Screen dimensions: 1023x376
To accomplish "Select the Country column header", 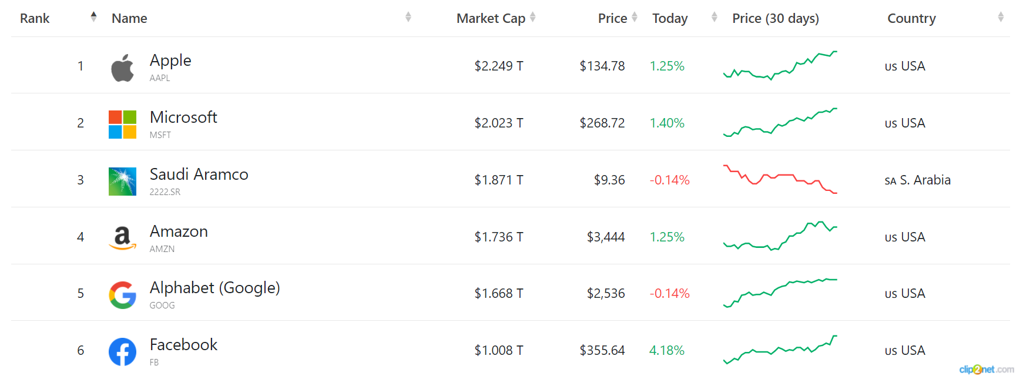I will pos(911,18).
